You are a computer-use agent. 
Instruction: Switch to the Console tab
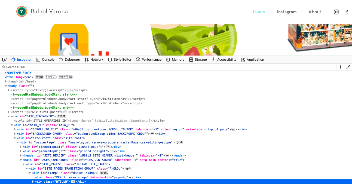click(45, 60)
